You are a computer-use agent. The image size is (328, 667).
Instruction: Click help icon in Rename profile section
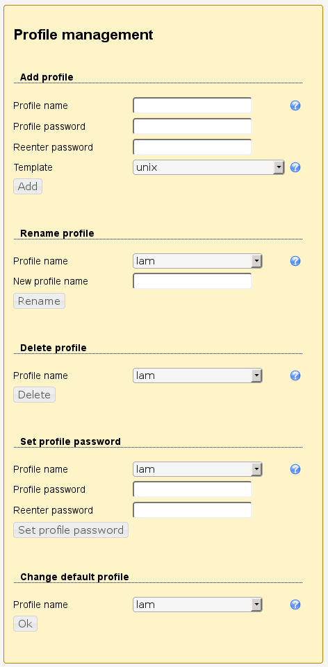click(295, 261)
